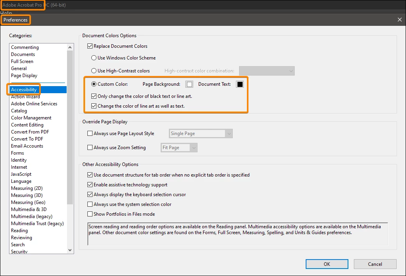Select the Language category

(x=38, y=181)
